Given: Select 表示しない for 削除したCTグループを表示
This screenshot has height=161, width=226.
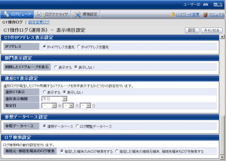Looking at the screenshot, I should 76,67.
